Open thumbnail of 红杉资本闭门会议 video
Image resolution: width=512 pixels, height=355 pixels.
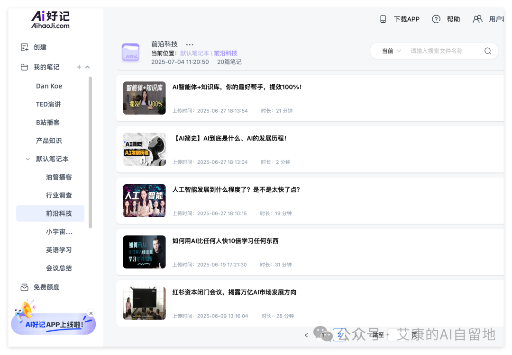coord(144,303)
